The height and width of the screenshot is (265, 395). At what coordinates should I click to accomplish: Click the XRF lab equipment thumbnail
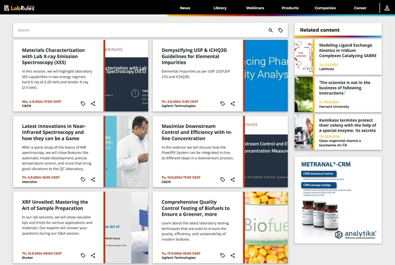[127, 228]
